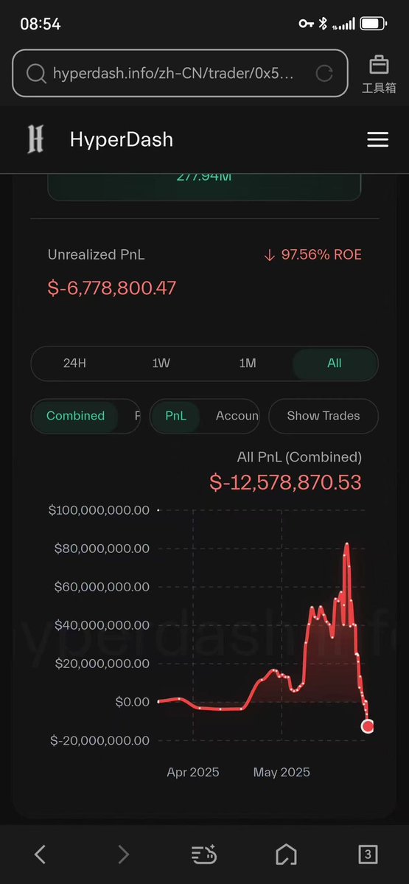
Task: Go to browser home icon
Action: [286, 855]
